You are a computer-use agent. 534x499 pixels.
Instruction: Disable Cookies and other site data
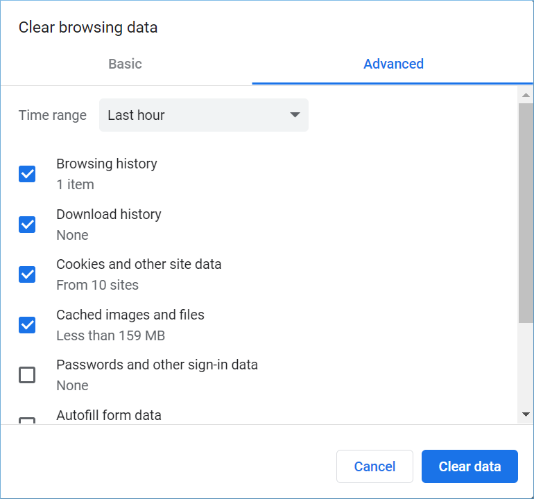[27, 274]
